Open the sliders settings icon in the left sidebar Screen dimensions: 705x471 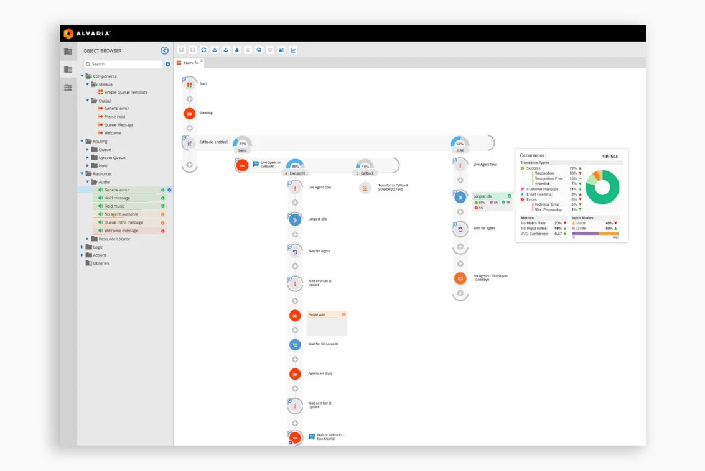click(68, 88)
